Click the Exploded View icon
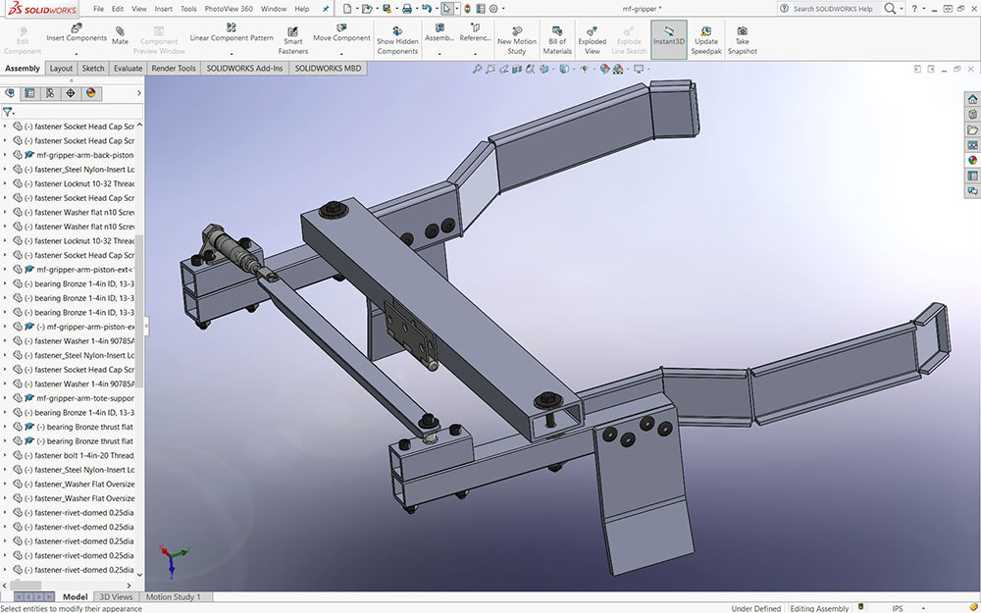This screenshot has width=981, height=613. click(592, 30)
